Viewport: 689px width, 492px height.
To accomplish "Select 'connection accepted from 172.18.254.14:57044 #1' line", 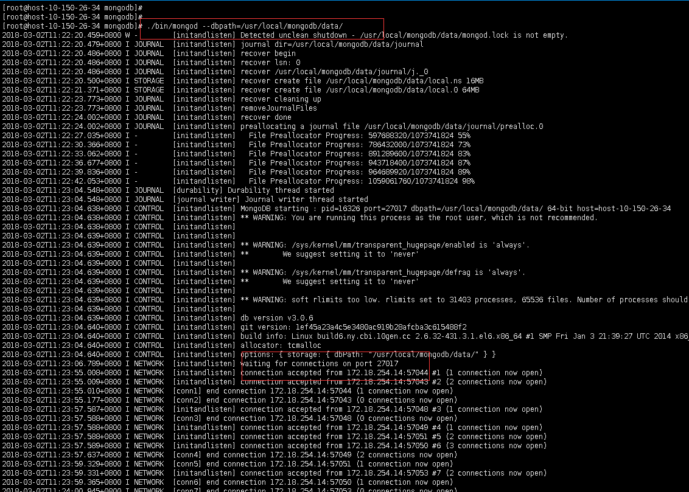I will tap(273, 373).
